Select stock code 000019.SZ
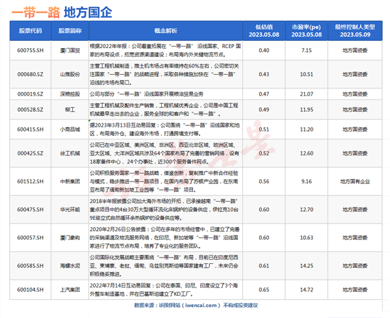Screen dimensions: 390x318 click(31, 94)
